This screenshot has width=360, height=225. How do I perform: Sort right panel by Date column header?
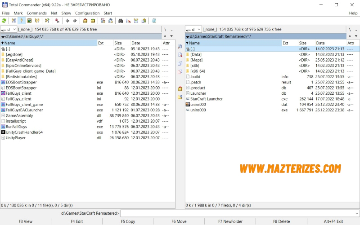(331, 43)
